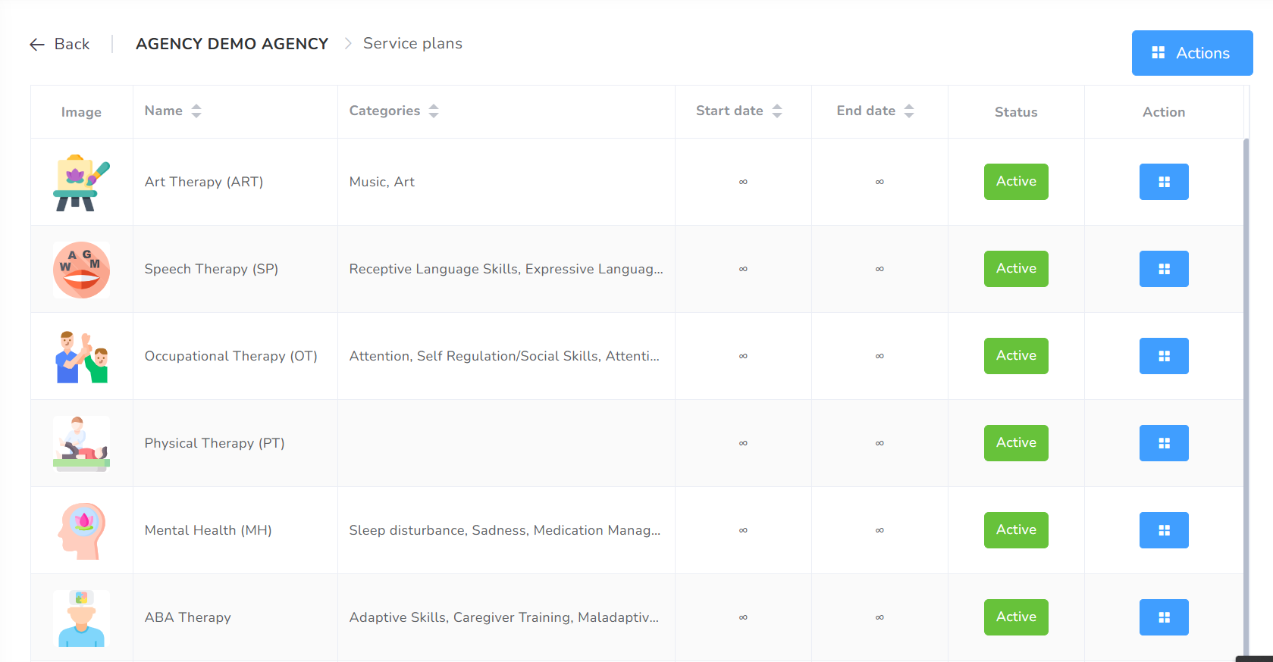Open action menu for ABA Therapy row
This screenshot has width=1273, height=662.
coord(1163,617)
